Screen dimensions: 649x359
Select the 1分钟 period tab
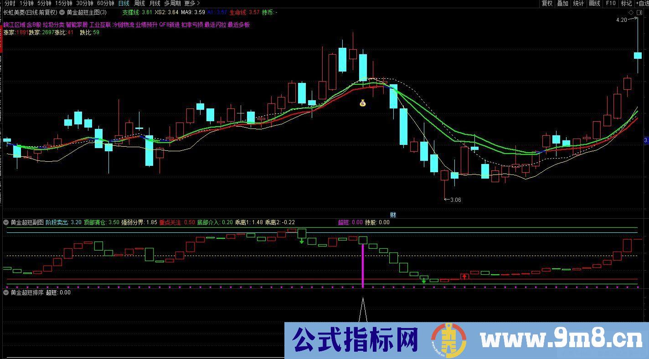[x=26, y=3]
